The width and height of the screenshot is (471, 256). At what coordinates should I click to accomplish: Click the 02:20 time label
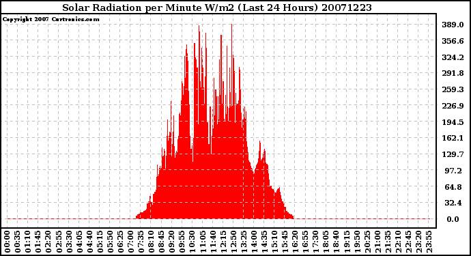48,242
